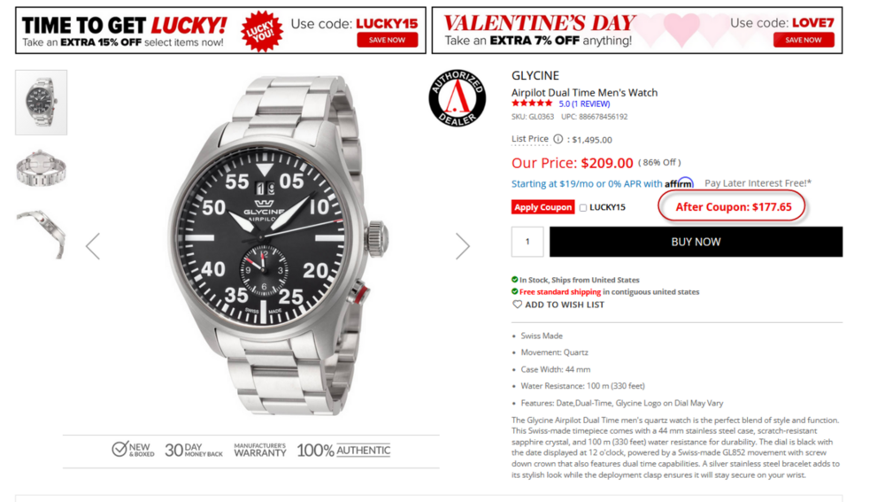Click the Authorized Dealer badge
Screen dimensions: 885x502
tap(458, 98)
